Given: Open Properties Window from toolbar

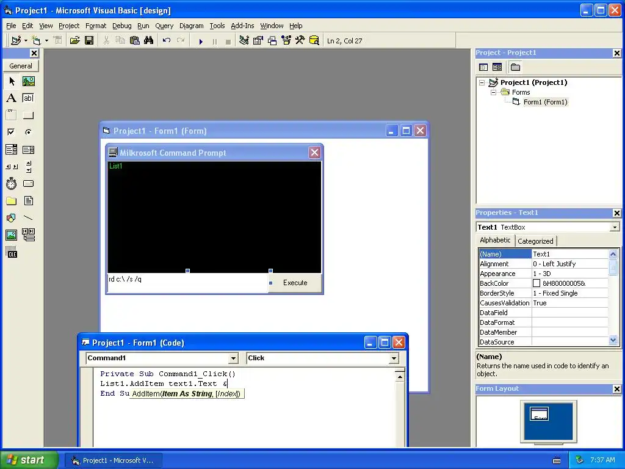Looking at the screenshot, I should 258,41.
